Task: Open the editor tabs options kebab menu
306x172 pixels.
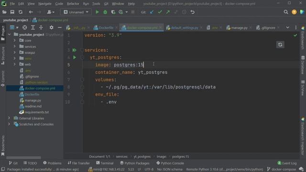Action: (296, 28)
